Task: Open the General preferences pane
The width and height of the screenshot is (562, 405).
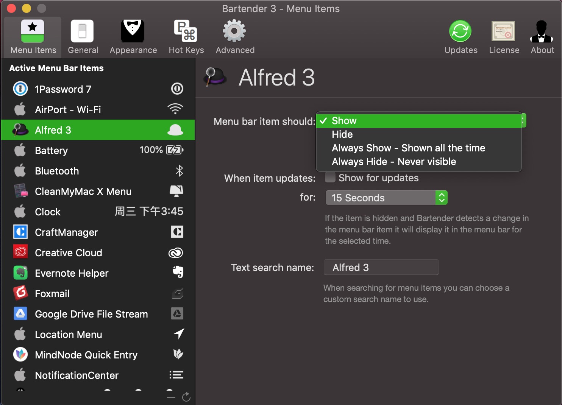Action: coord(83,37)
